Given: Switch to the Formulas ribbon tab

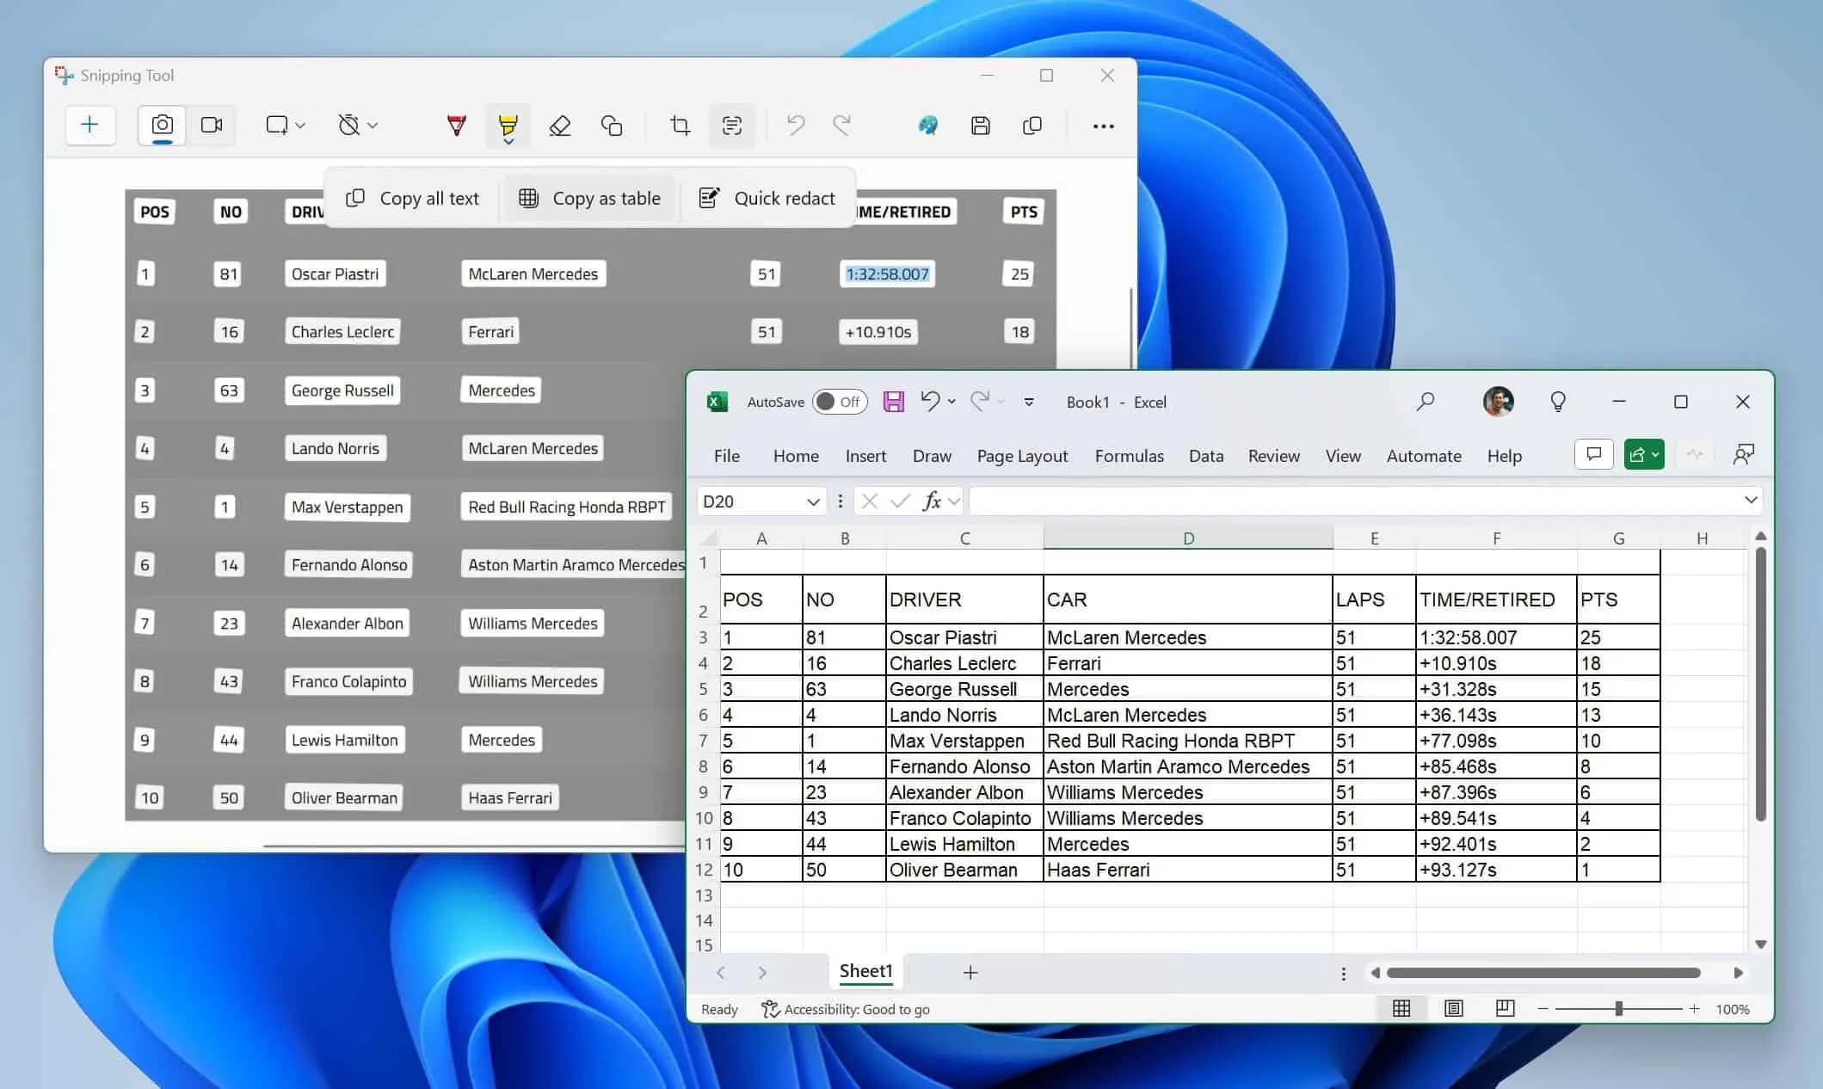Looking at the screenshot, I should (1130, 456).
